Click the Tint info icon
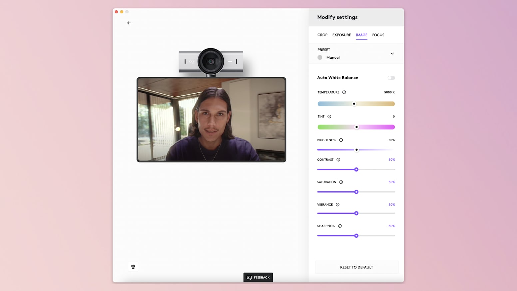 pos(329,117)
